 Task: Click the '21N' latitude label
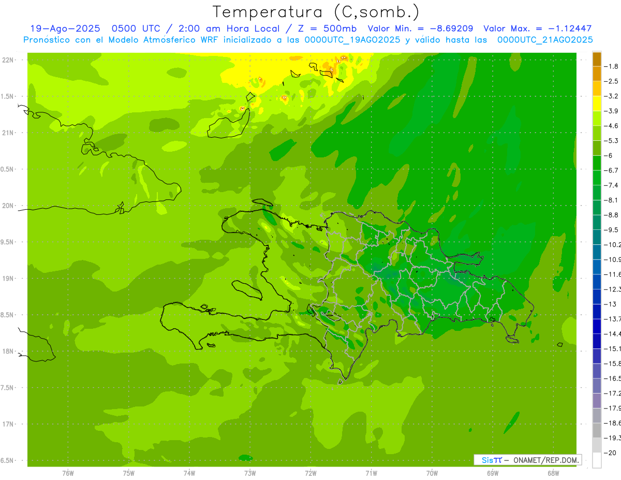pyautogui.click(x=7, y=133)
